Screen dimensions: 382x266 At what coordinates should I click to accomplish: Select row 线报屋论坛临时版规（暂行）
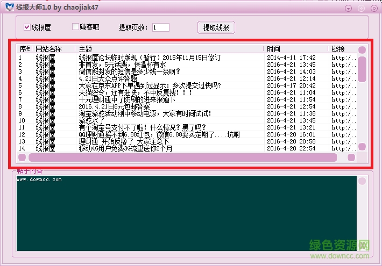coord(187,57)
